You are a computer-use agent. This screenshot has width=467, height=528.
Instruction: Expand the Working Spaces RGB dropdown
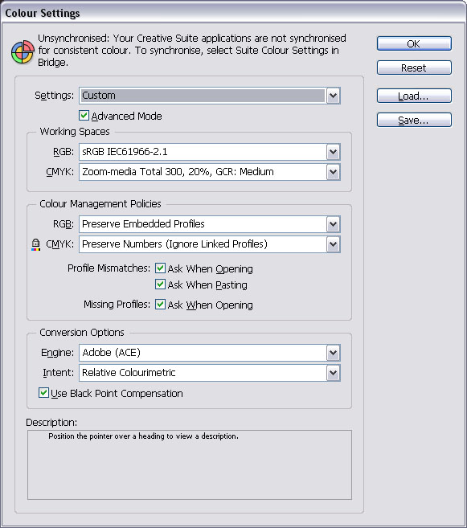[333, 152]
